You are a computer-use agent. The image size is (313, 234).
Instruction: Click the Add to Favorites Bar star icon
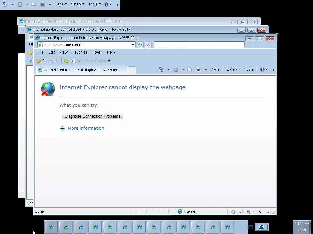(66, 61)
